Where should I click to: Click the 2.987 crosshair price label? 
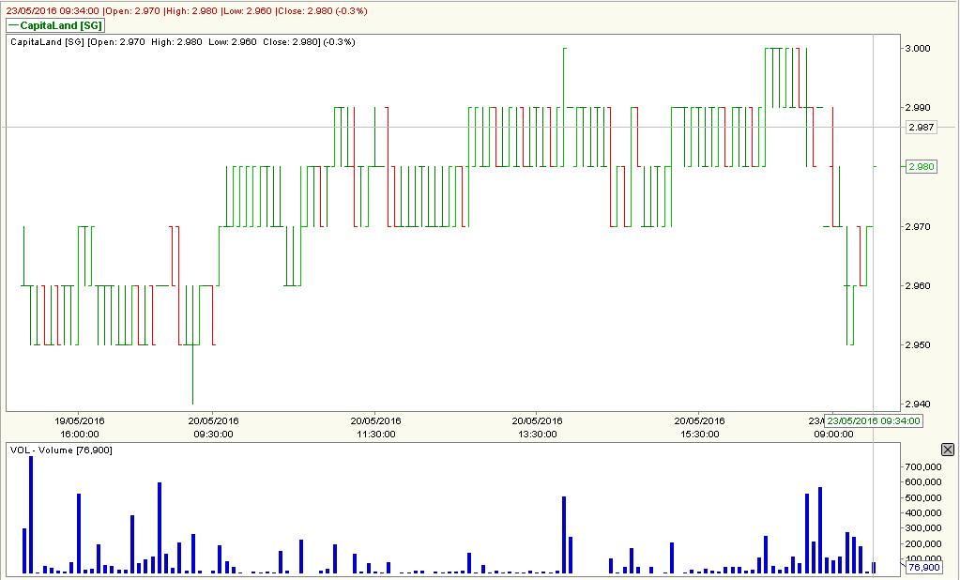(x=922, y=128)
